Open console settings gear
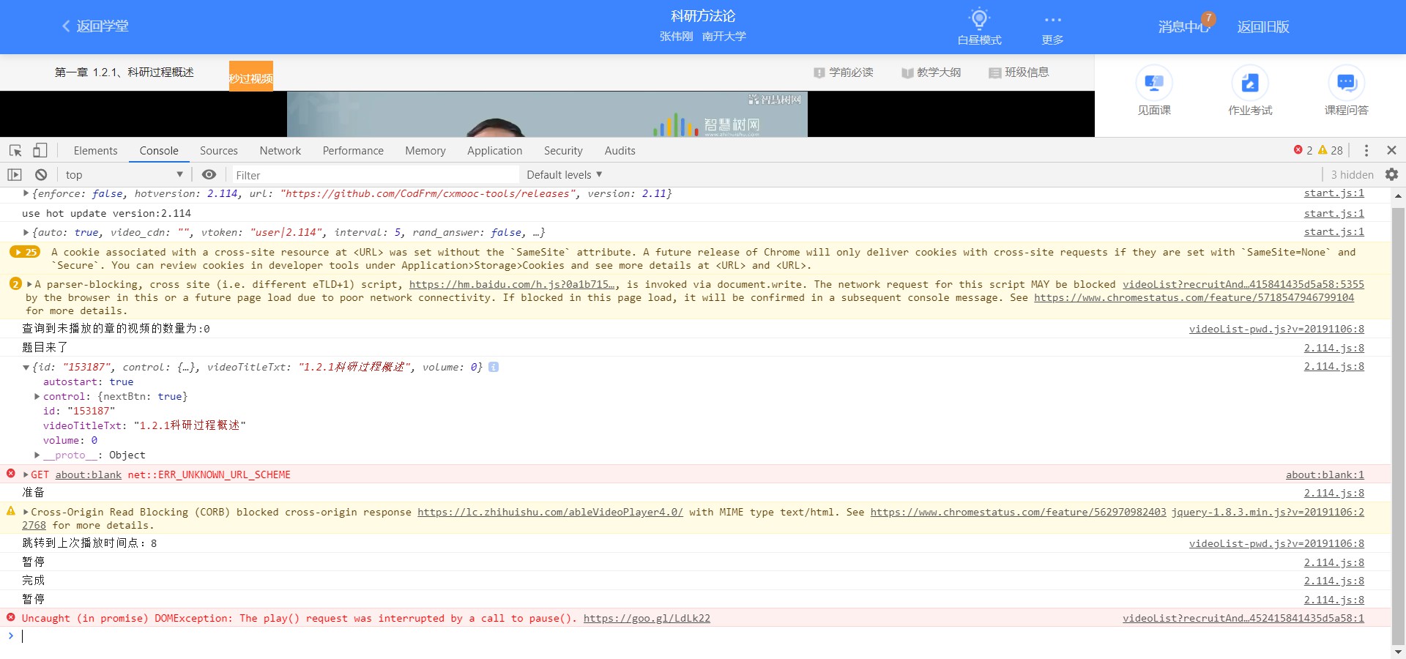 [1392, 174]
